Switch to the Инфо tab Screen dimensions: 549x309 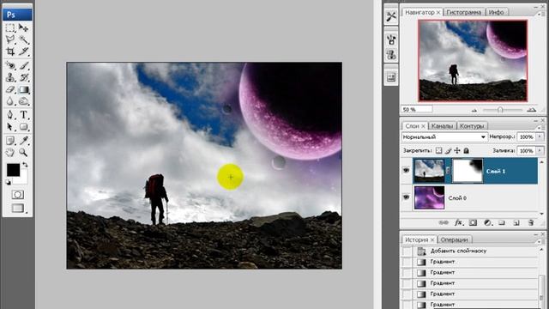pos(496,12)
